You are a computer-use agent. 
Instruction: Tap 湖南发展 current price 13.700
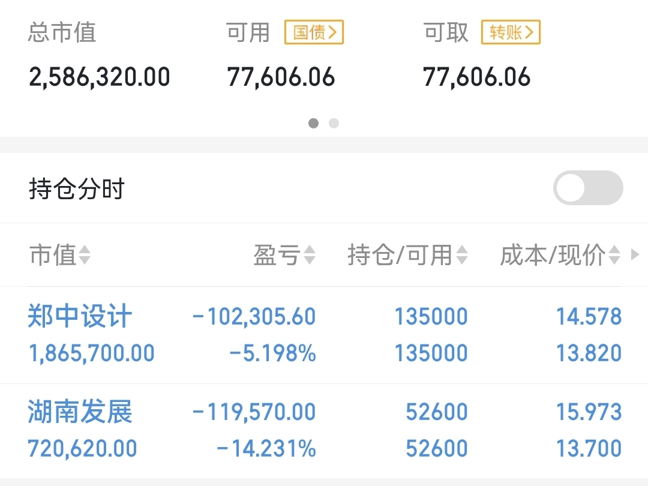click(x=589, y=448)
